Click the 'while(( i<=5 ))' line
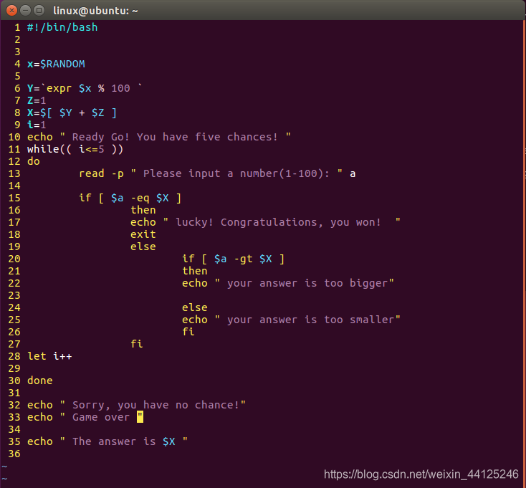This screenshot has width=526, height=488. (x=75, y=149)
